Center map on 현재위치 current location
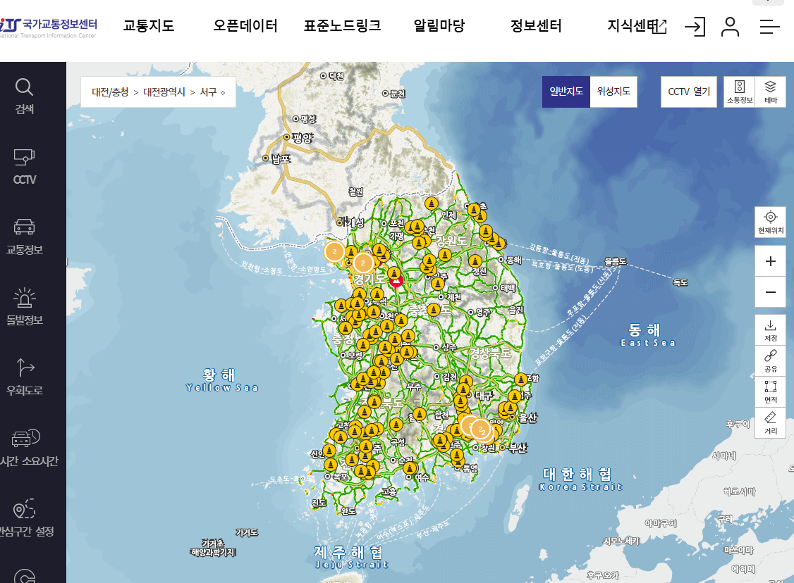794x583 pixels. click(770, 222)
